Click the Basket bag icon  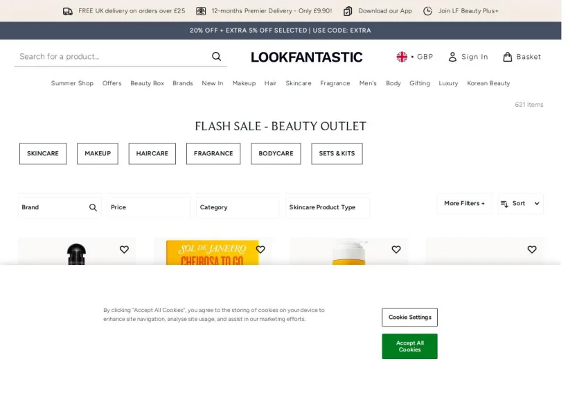[508, 57]
